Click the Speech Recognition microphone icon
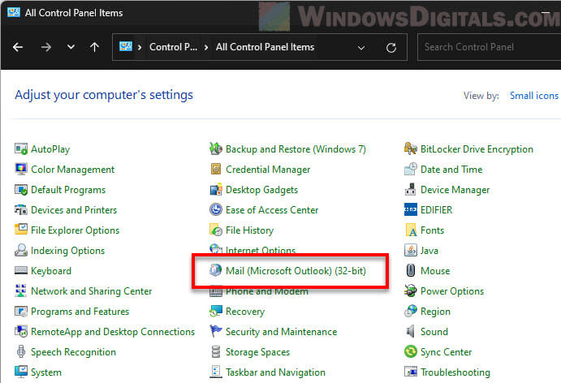 (x=21, y=351)
